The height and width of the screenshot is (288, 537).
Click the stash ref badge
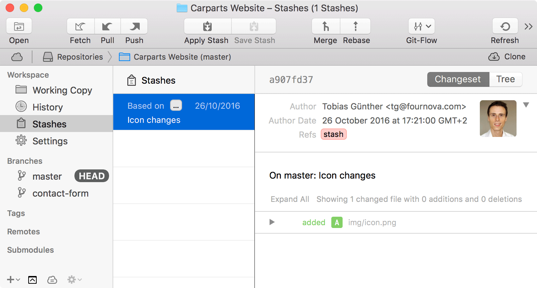[x=333, y=134]
